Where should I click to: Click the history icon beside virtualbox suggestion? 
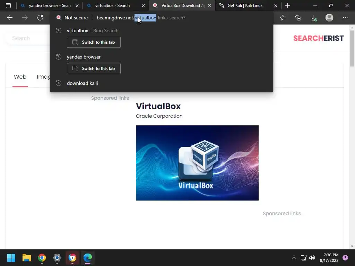pos(59,30)
